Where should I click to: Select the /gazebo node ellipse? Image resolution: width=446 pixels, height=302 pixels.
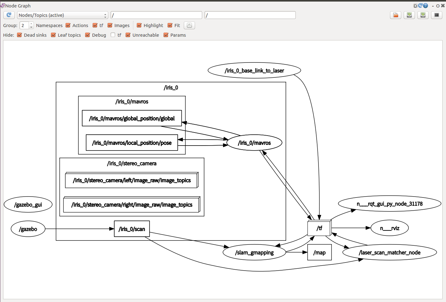click(28, 229)
